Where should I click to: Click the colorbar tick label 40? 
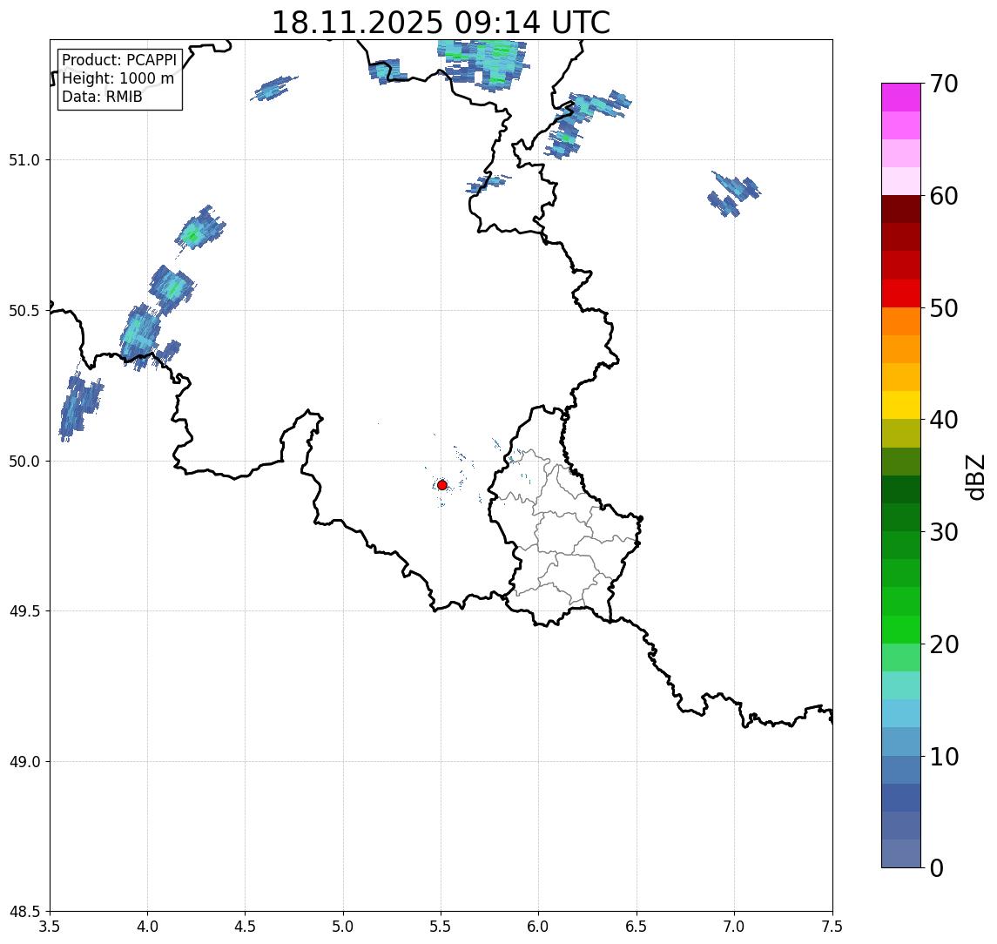(x=944, y=420)
